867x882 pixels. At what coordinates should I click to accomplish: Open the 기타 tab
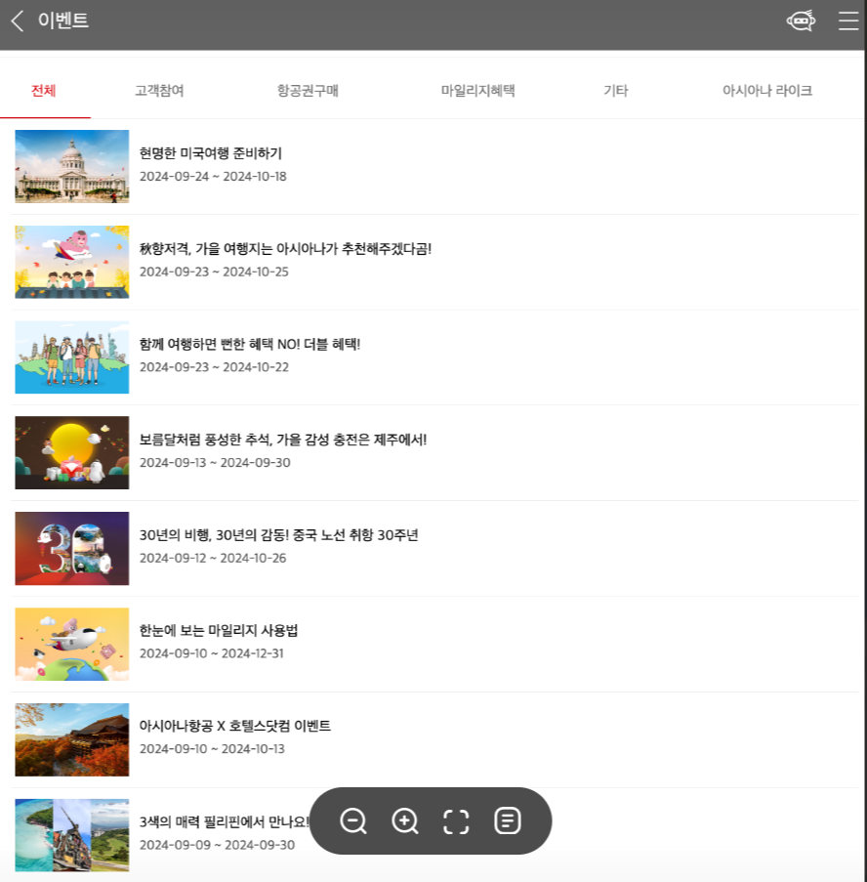(616, 91)
